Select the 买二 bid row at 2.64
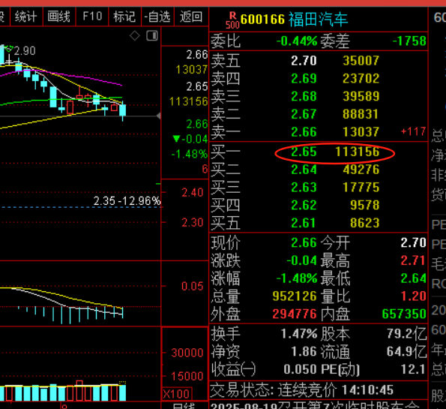The image size is (446, 409). tap(319, 170)
